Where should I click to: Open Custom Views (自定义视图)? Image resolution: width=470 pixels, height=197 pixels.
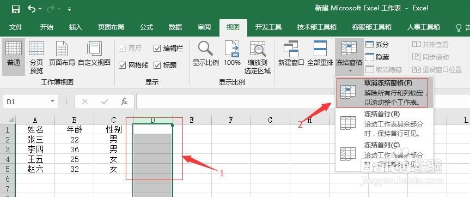94,53
